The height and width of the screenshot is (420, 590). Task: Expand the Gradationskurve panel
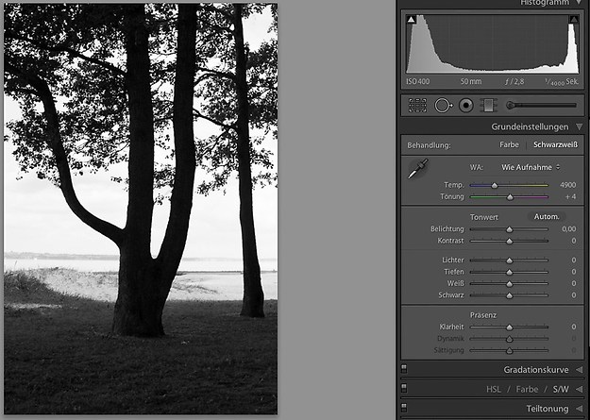579,369
